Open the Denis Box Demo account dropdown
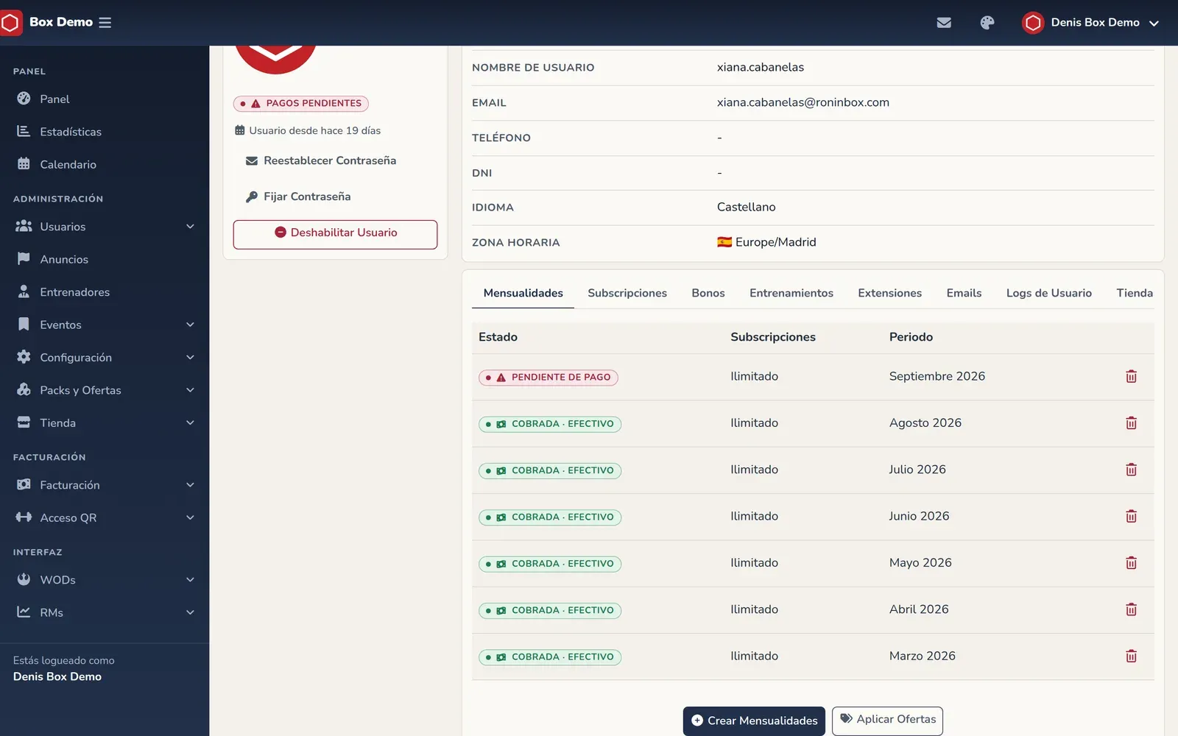Screen dimensions: 1178x736 [x=1090, y=23]
